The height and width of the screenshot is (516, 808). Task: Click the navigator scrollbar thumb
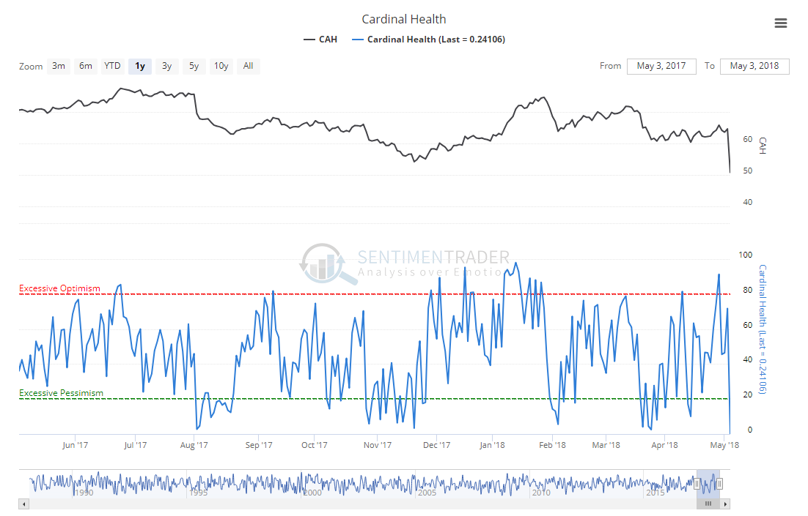coord(708,504)
